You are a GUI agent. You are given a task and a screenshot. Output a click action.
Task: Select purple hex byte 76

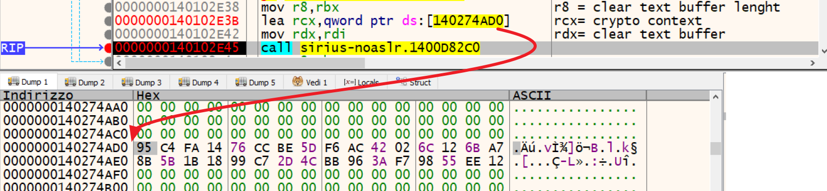(238, 148)
